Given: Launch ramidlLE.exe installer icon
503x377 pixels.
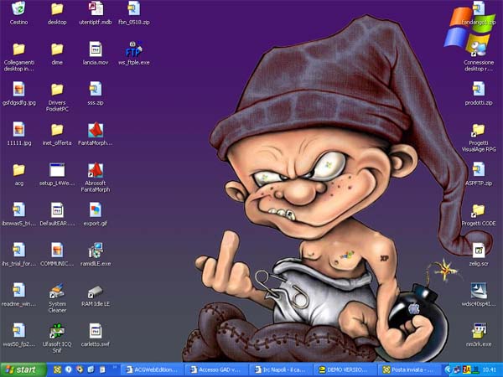Looking at the screenshot, I should tap(96, 250).
